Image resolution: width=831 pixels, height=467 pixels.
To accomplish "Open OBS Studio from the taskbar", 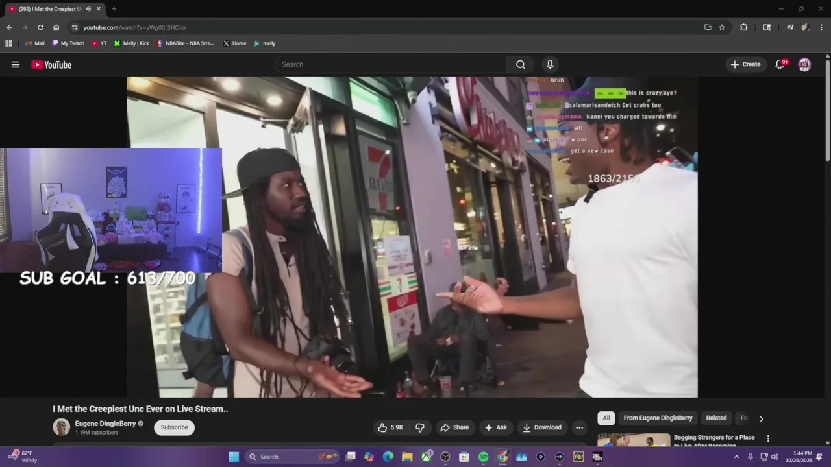I will coord(445,457).
